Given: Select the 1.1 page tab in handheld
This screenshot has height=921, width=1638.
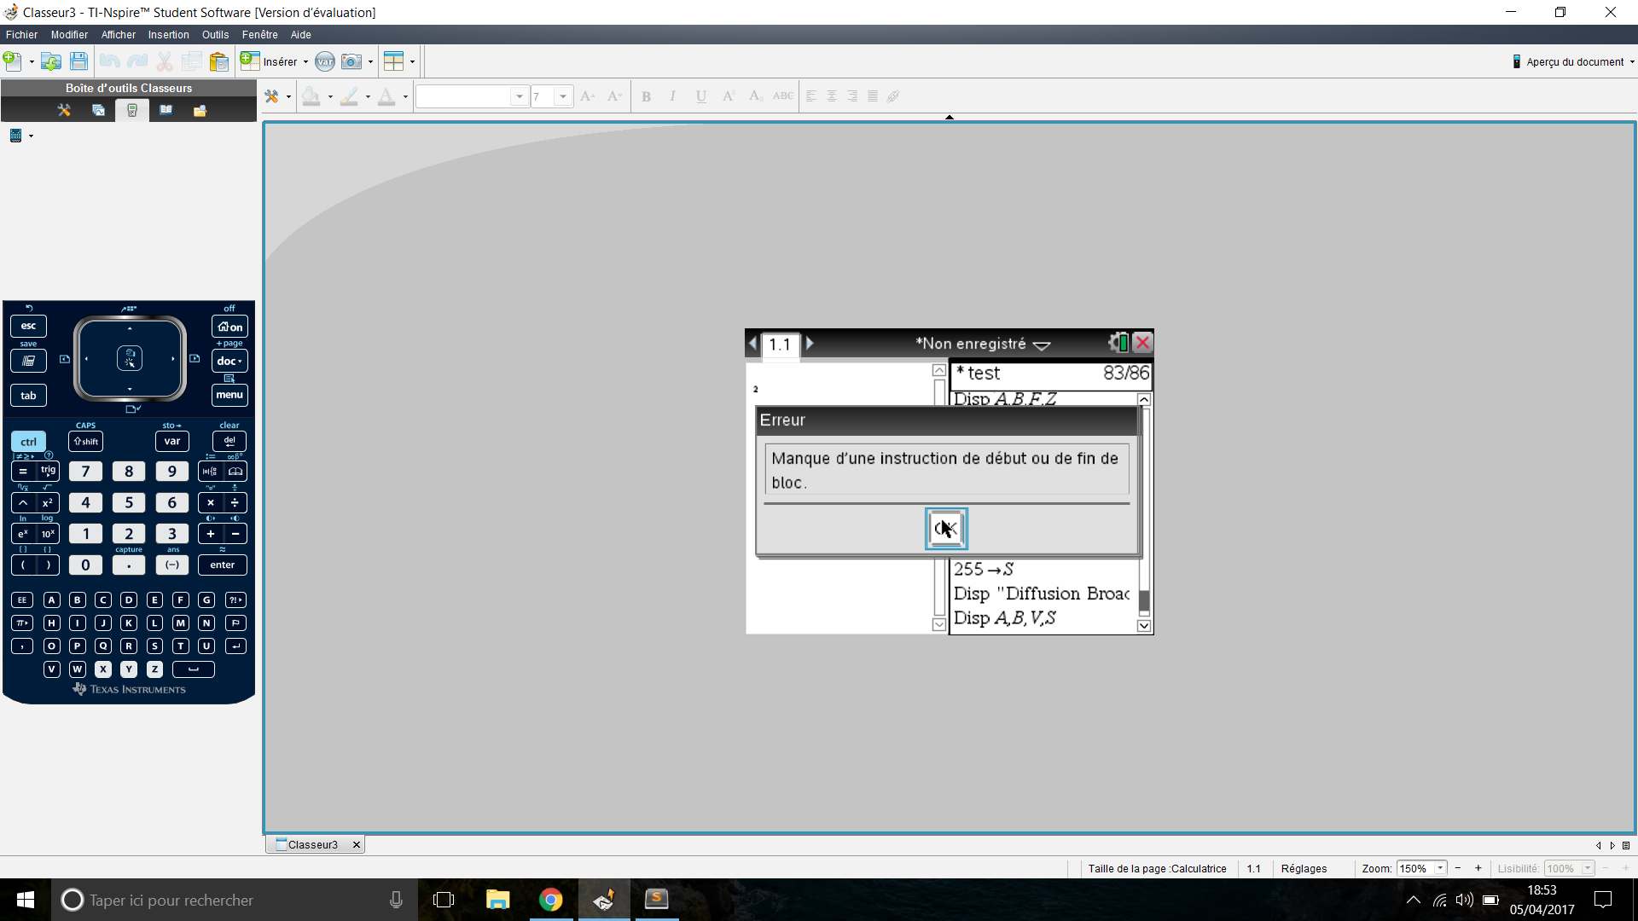Looking at the screenshot, I should click(780, 345).
